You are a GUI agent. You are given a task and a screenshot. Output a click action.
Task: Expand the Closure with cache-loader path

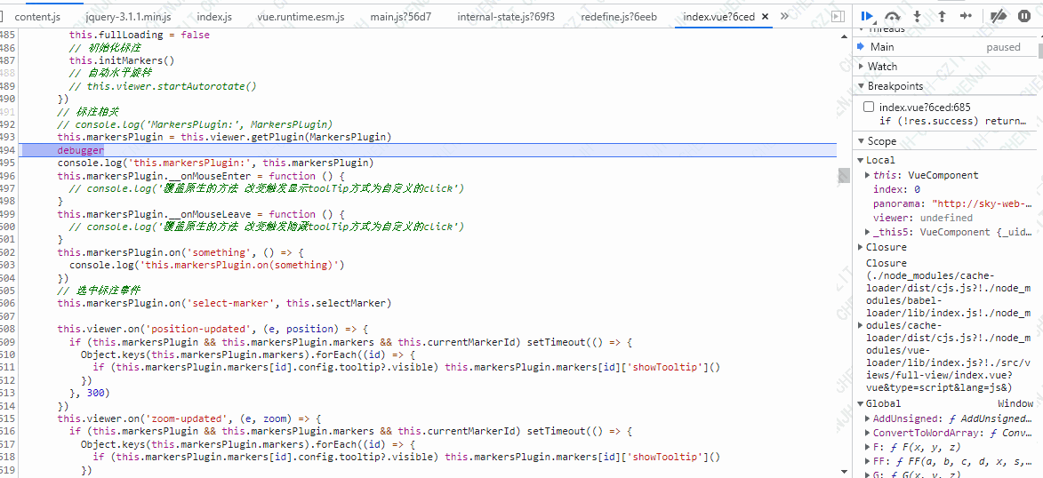point(862,326)
